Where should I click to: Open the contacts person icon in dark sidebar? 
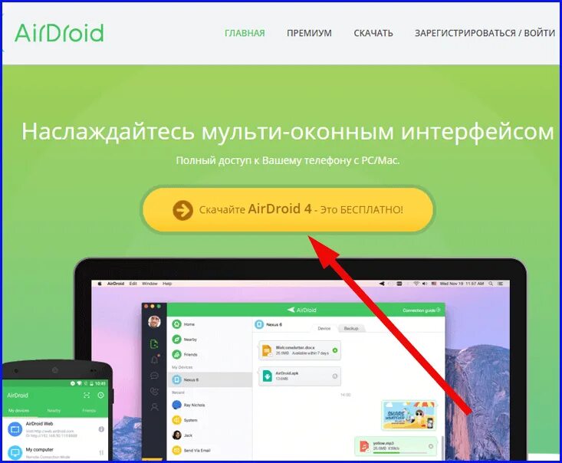tap(154, 407)
